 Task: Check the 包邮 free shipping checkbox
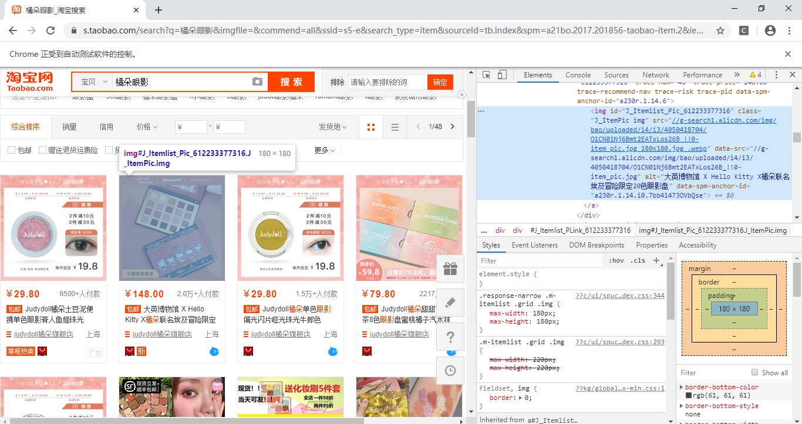pos(11,150)
